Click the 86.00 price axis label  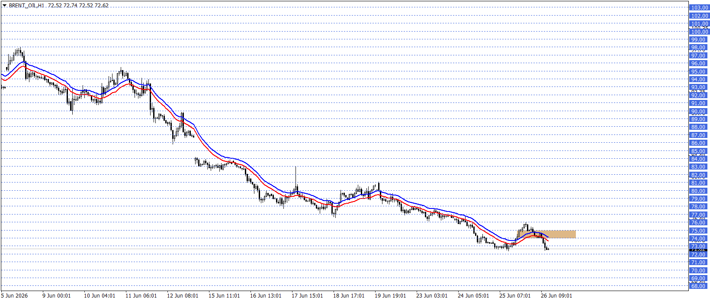698,143
